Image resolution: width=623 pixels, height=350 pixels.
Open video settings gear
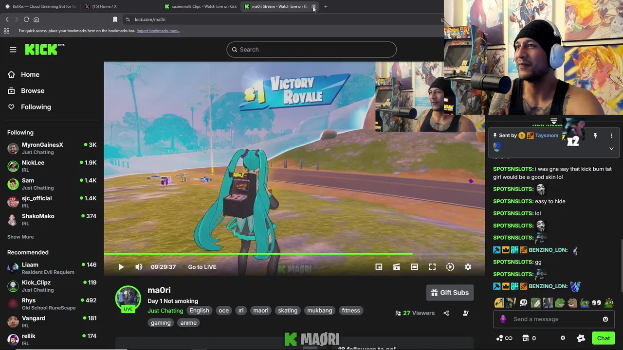pyautogui.click(x=468, y=267)
